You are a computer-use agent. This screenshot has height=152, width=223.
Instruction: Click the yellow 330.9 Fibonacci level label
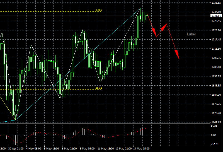pyautogui.click(x=99, y=10)
